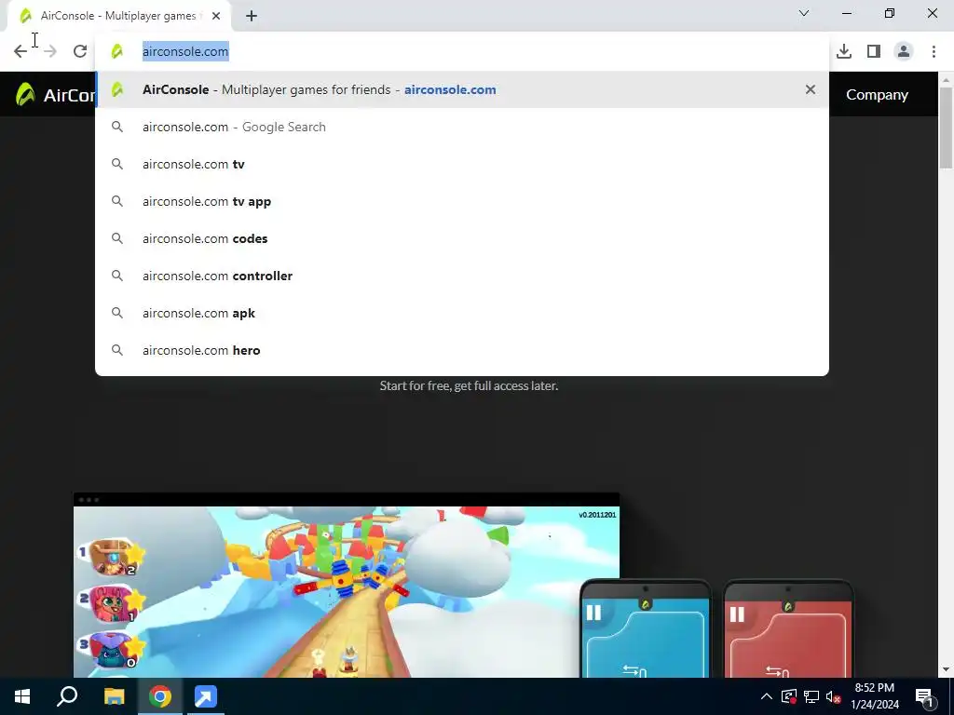Open the notification center icon
The width and height of the screenshot is (954, 715).
pos(925,697)
